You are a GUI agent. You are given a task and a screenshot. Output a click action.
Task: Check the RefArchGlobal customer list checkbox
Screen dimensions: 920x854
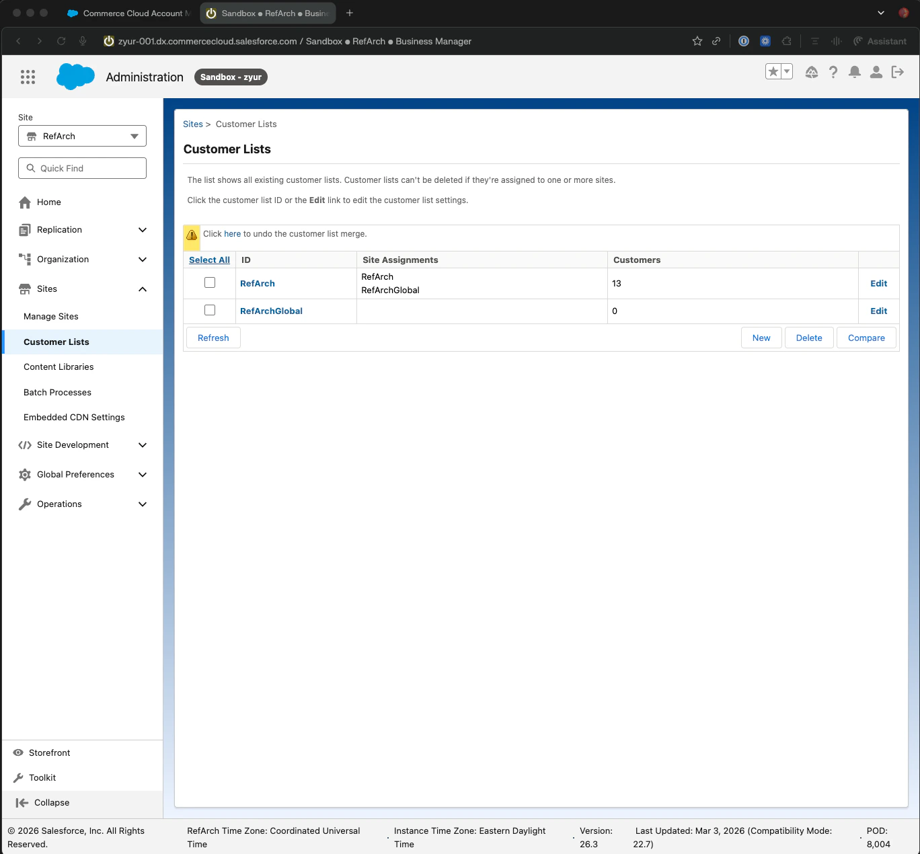coord(210,310)
